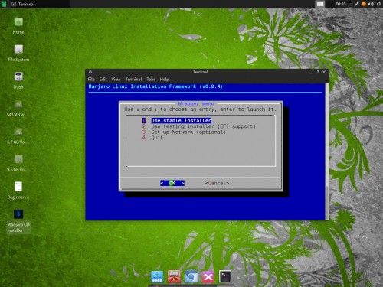Open the Tabs menu in Terminal
The height and width of the screenshot is (287, 383).
pos(151,80)
